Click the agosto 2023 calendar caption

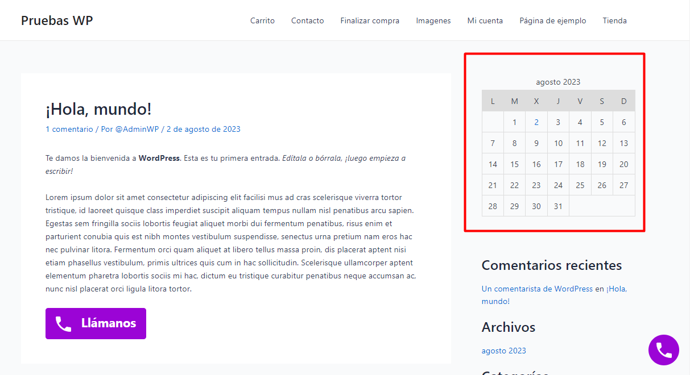click(x=558, y=82)
